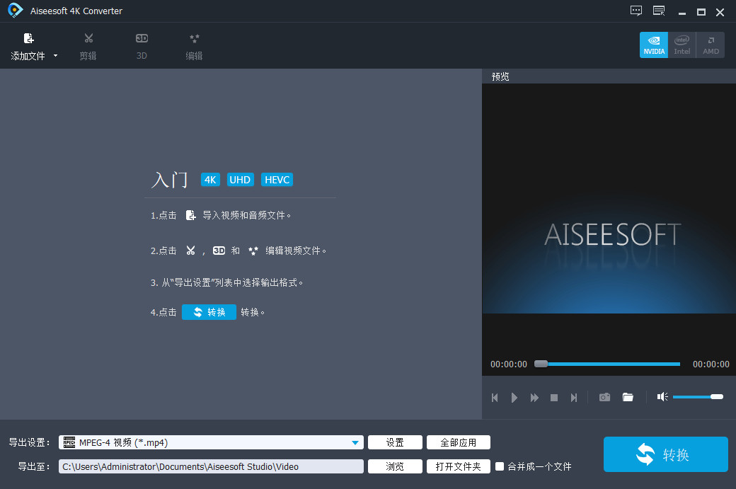Open the feedback chat icon in title bar
Viewport: 736px width, 489px height.
[x=636, y=11]
